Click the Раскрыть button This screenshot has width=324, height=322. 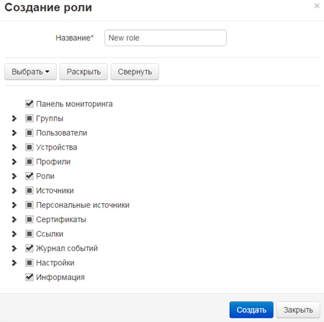(x=84, y=72)
